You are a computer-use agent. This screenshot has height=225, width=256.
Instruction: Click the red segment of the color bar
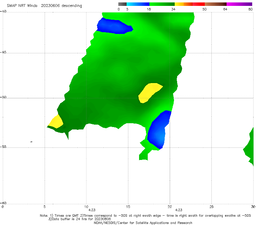199,4
